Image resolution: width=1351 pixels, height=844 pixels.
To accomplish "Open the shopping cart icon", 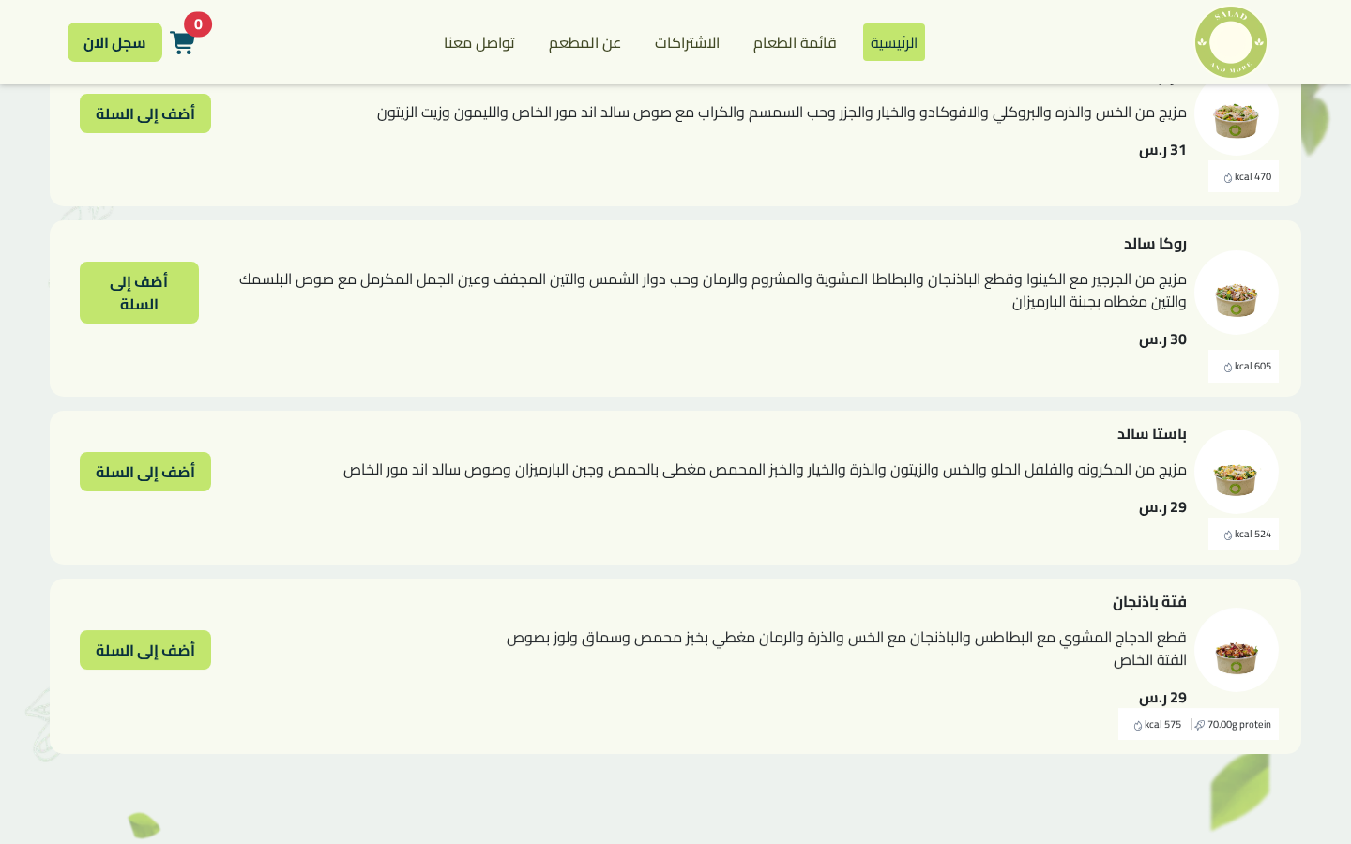I will (182, 43).
